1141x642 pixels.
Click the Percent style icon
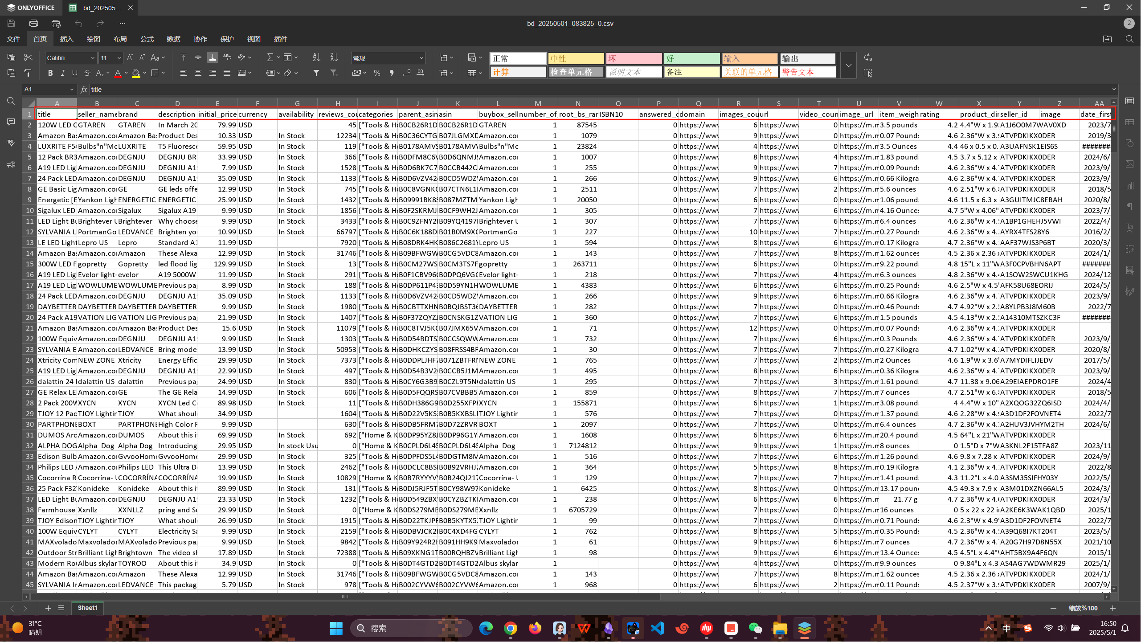point(377,73)
